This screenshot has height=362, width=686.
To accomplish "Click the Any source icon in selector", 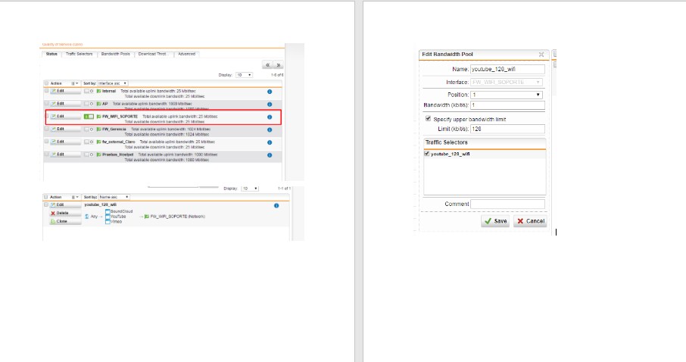I will (x=86, y=217).
